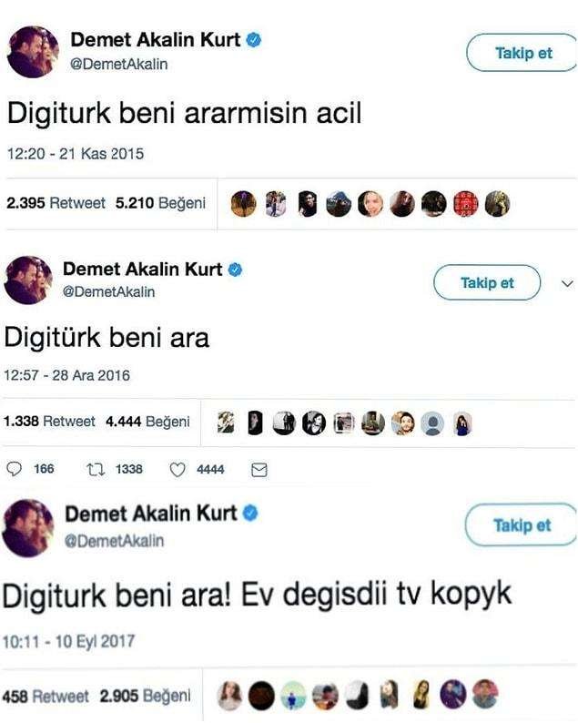Open timestamp 10:11 - 10 Eyl 2017
The image size is (578, 723).
[x=68, y=641]
